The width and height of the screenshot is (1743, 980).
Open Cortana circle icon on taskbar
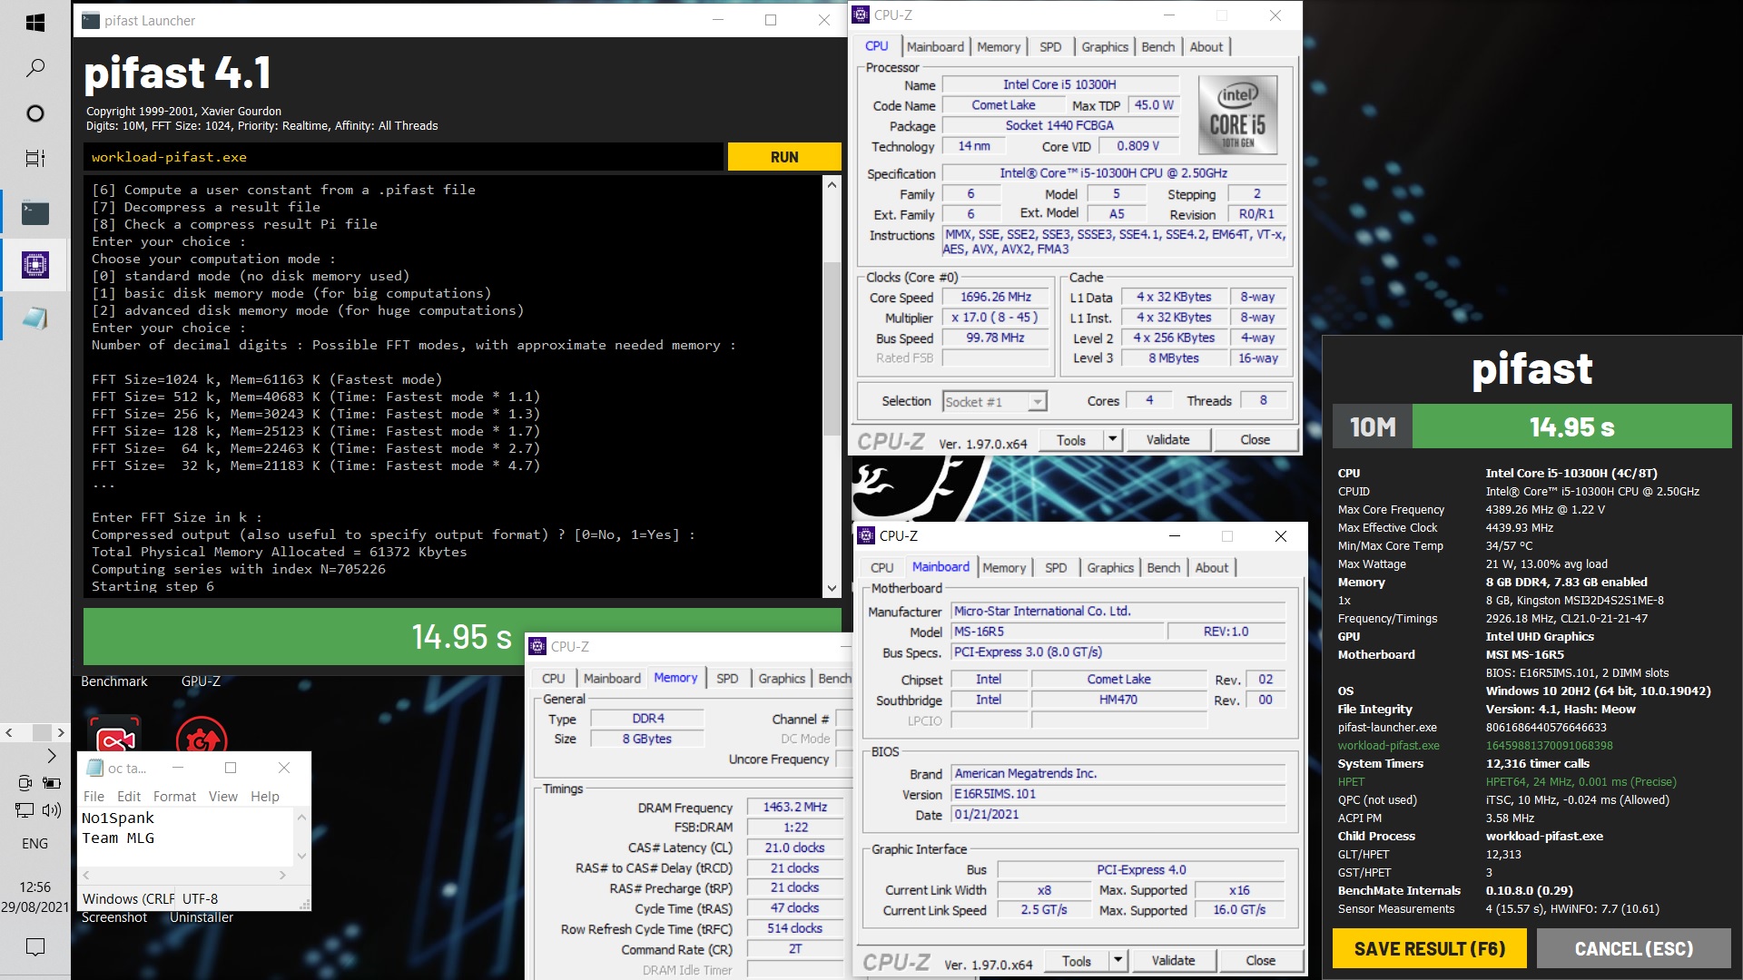click(x=34, y=113)
